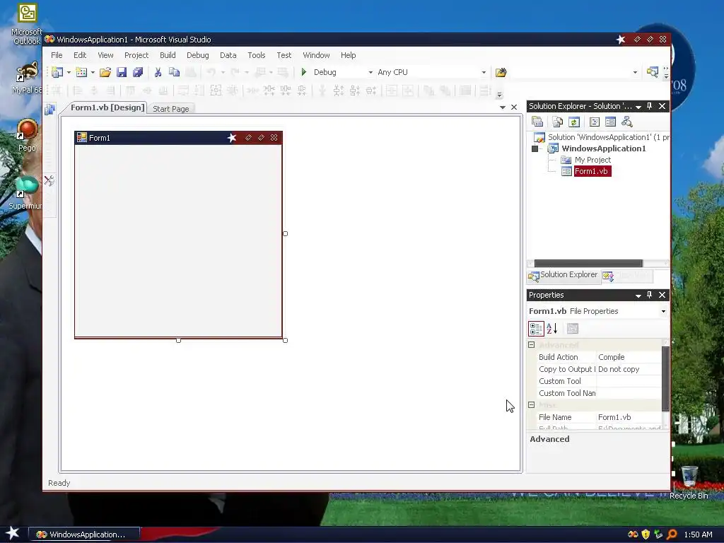Open the Form1.vb File Properties object dropdown

point(663,311)
